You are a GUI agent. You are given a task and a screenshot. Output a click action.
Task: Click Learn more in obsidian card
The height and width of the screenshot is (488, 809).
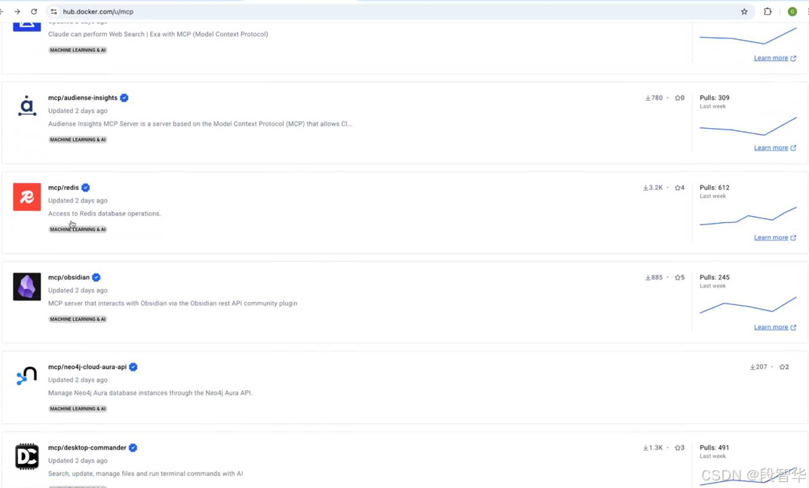click(x=775, y=328)
